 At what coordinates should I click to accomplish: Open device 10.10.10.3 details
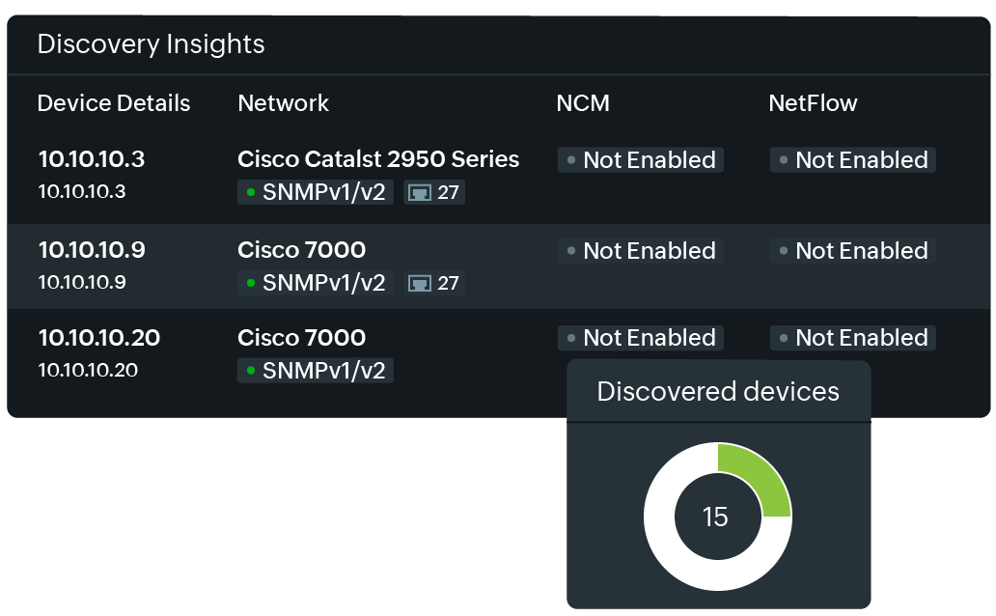tap(92, 159)
